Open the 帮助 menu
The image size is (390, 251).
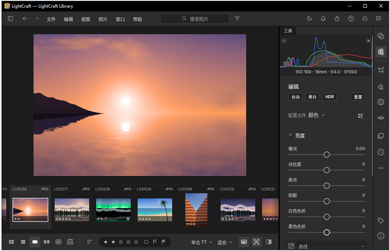click(x=137, y=19)
